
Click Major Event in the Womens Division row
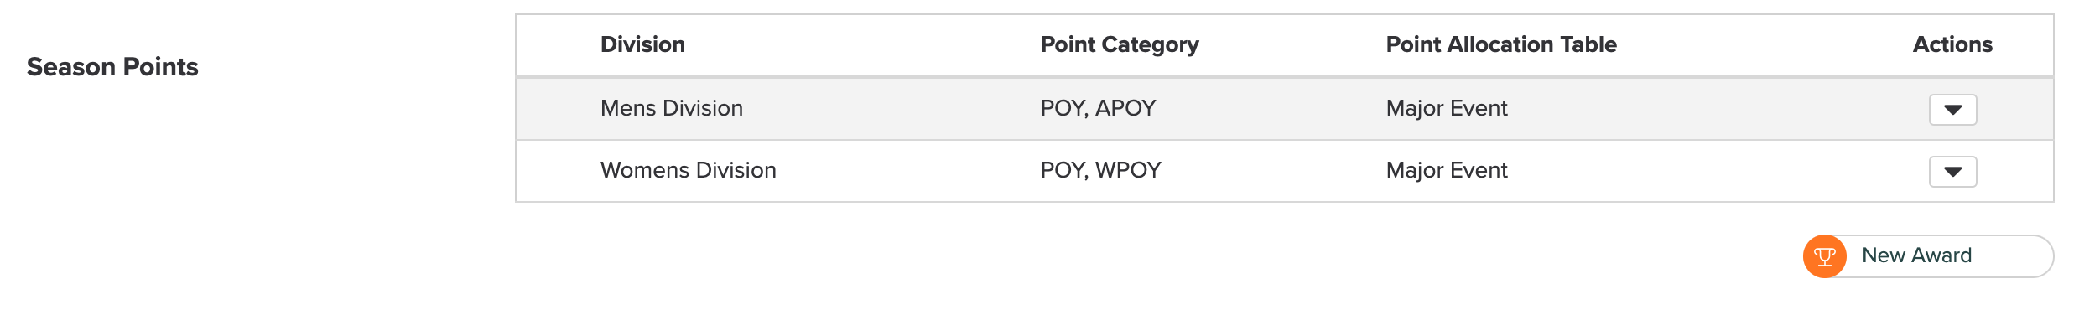click(x=1447, y=170)
